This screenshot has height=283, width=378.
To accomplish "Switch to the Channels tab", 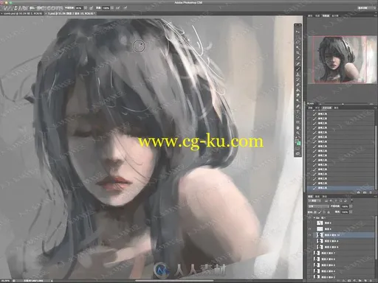I will pyautogui.click(x=317, y=196).
